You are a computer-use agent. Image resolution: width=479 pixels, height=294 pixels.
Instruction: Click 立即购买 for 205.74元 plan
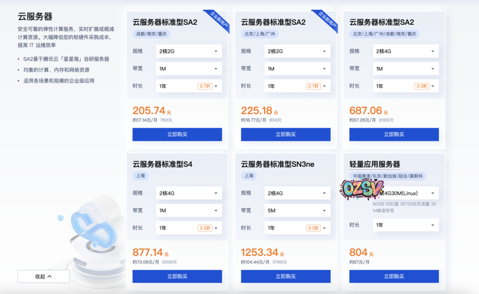pyautogui.click(x=177, y=134)
